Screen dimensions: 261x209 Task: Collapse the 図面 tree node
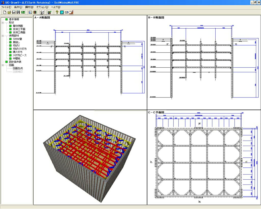3,65
